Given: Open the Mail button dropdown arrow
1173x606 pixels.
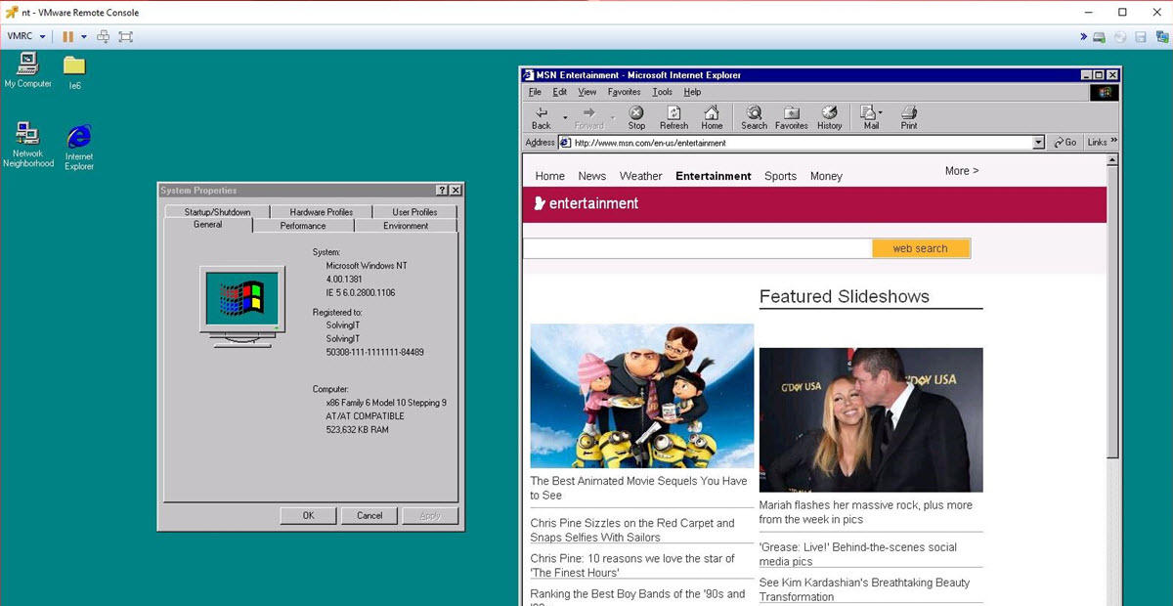Looking at the screenshot, I should [x=881, y=112].
